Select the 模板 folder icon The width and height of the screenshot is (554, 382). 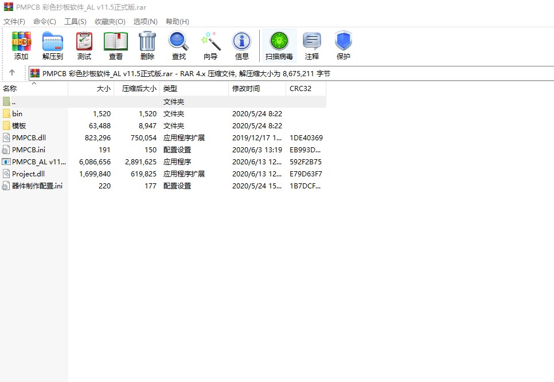(6, 125)
